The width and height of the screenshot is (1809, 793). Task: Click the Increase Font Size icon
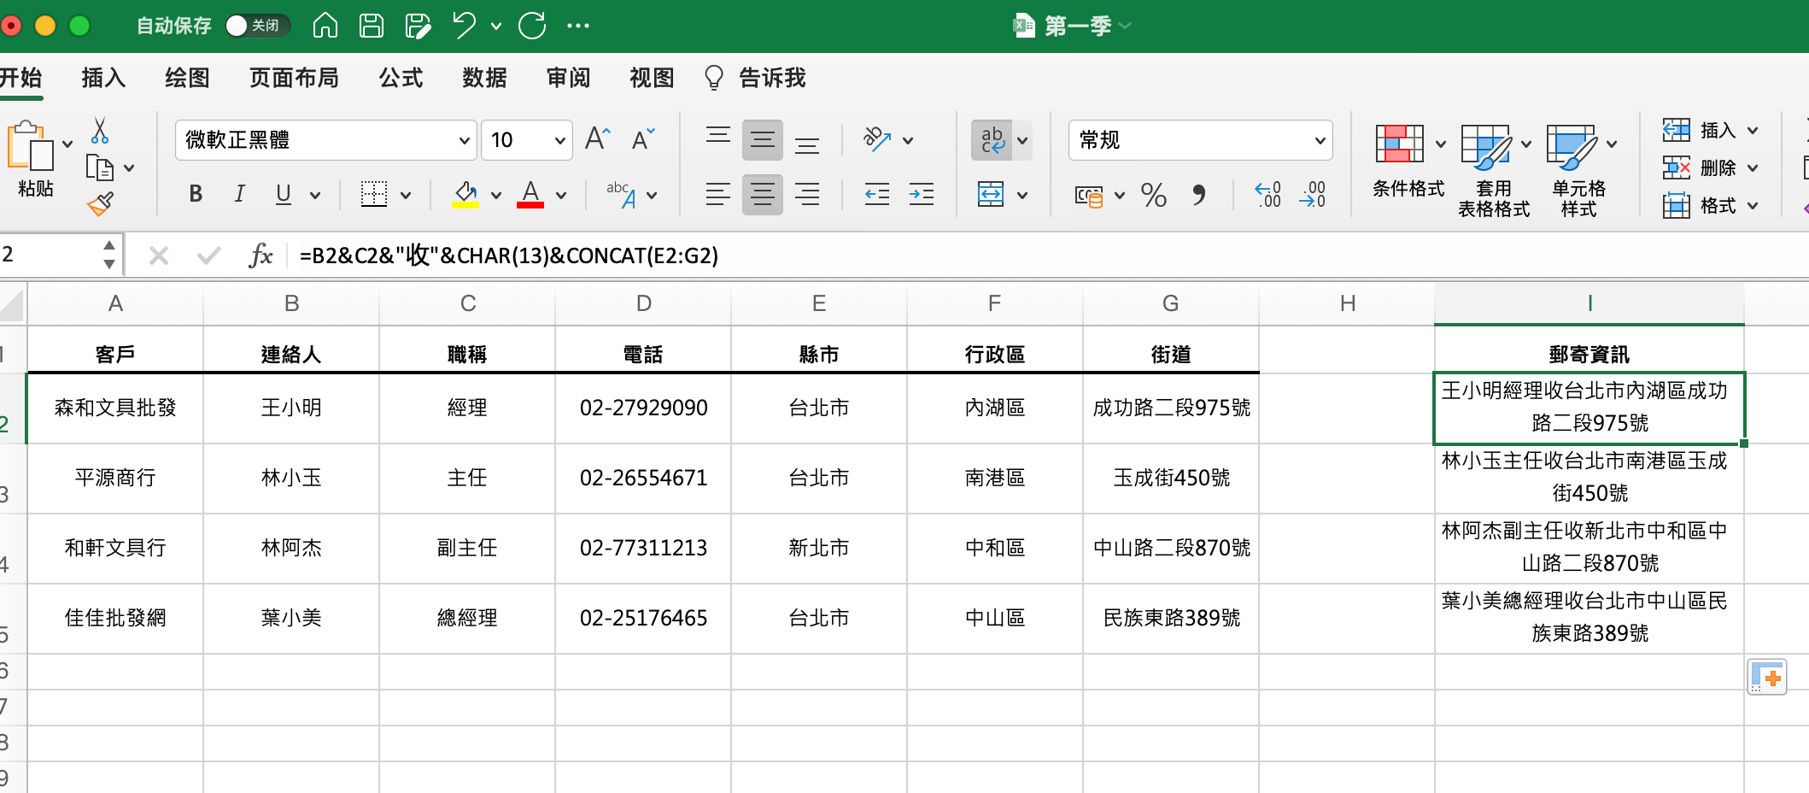(598, 138)
